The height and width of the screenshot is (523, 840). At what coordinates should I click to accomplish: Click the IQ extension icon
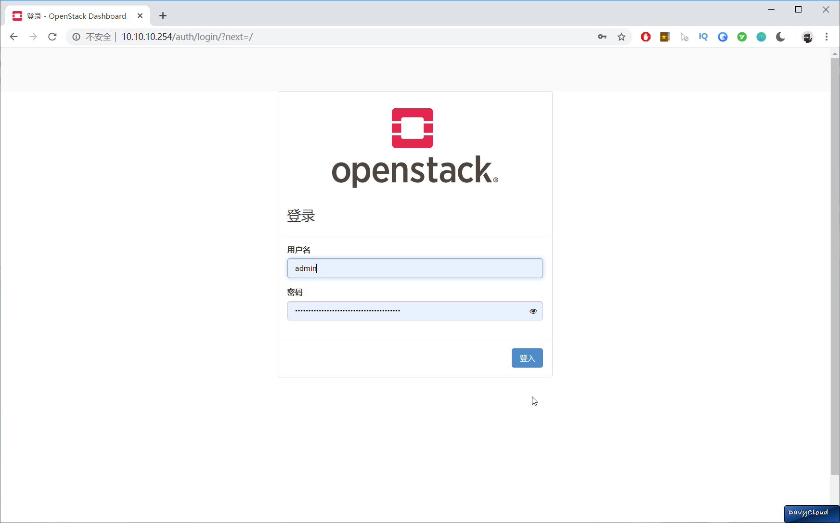703,37
